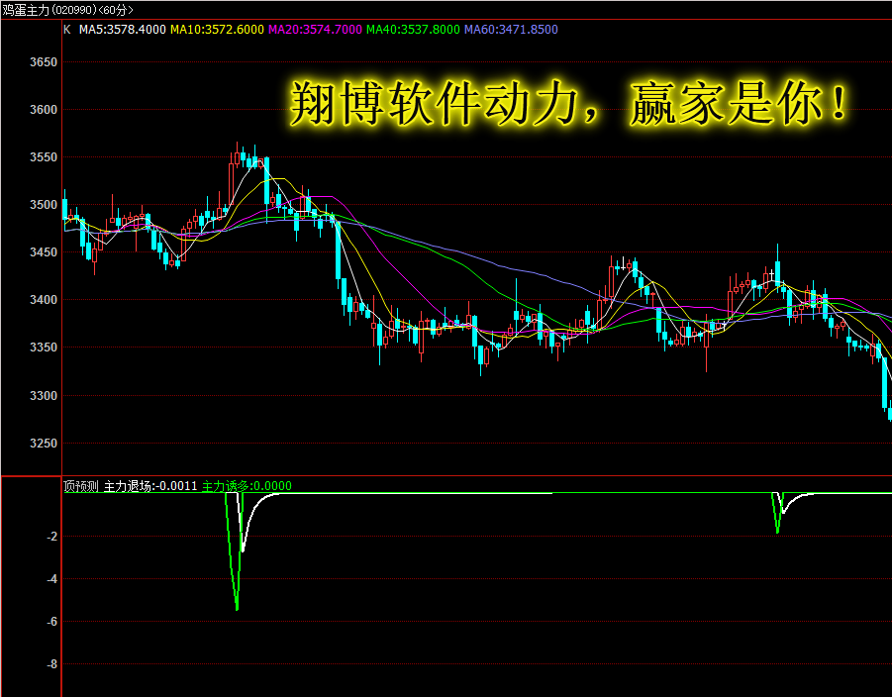Click the -6 indicator axis label
Screen dimensions: 892x697
(51, 622)
